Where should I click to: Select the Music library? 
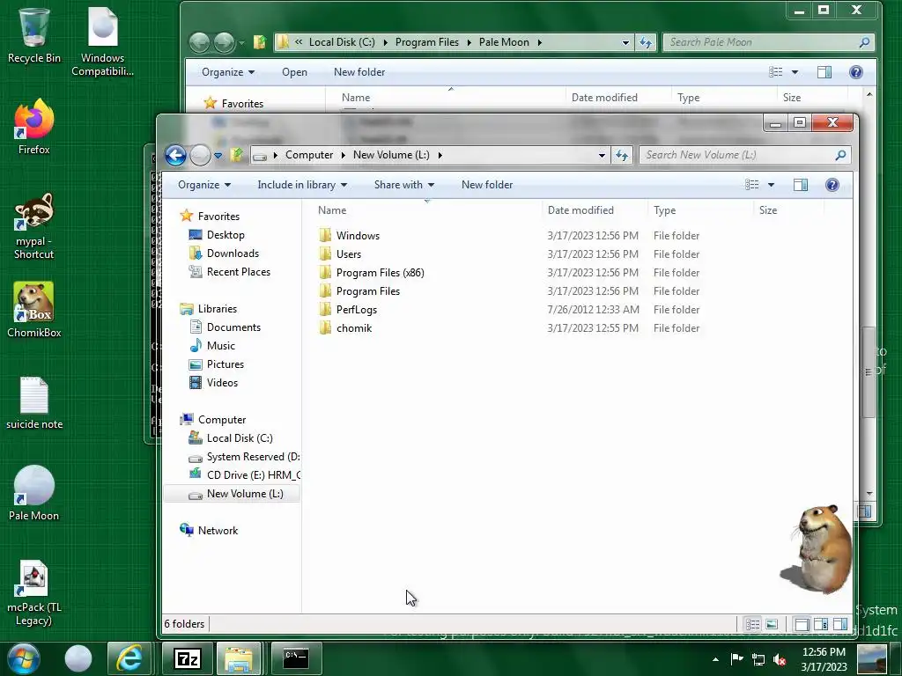point(221,345)
